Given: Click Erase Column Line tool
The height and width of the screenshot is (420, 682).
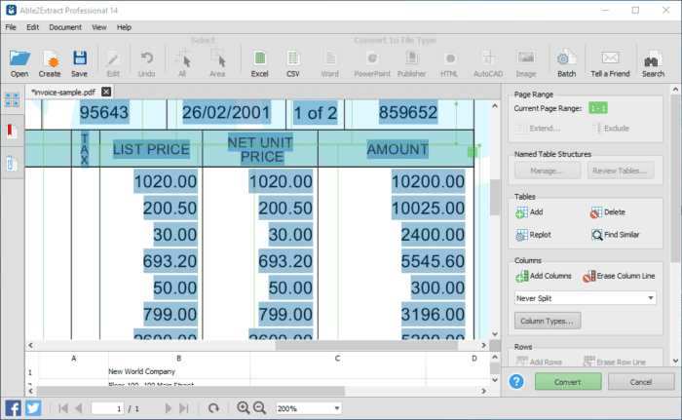Looking at the screenshot, I should (619, 277).
